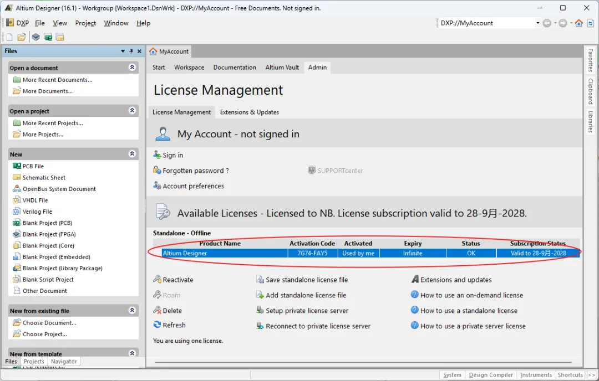
Task: Select the Altium Designer license row
Action: point(366,253)
